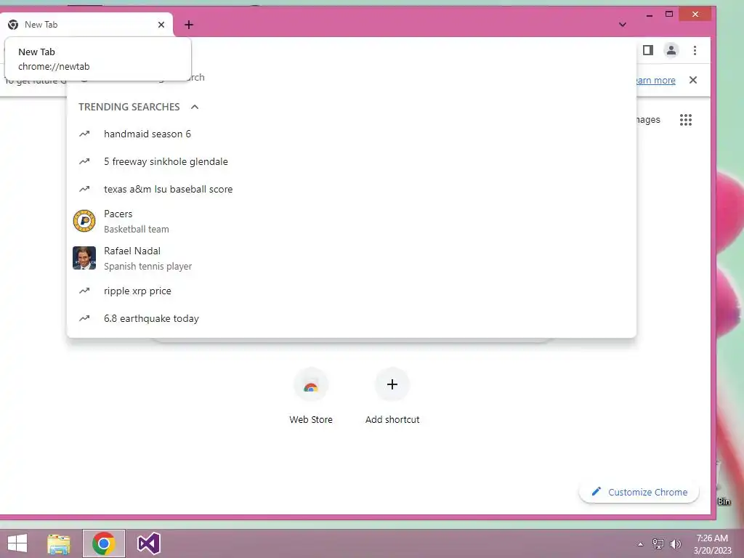This screenshot has height=558, width=744.
Task: Select 5 freeway sinkhole glendale suggestion
Action: click(x=351, y=161)
